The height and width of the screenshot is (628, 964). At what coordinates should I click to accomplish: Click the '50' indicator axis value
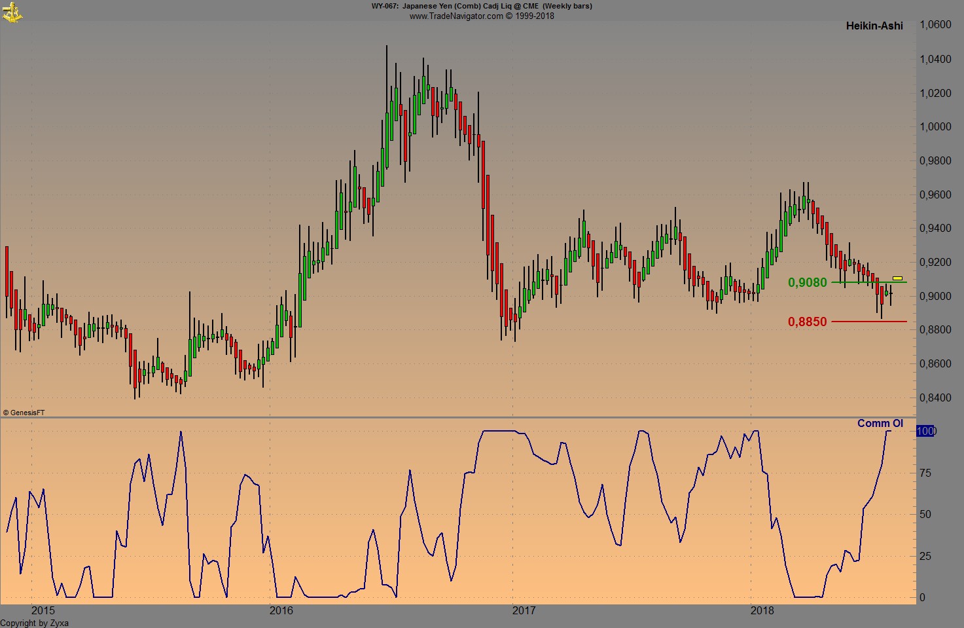[925, 515]
